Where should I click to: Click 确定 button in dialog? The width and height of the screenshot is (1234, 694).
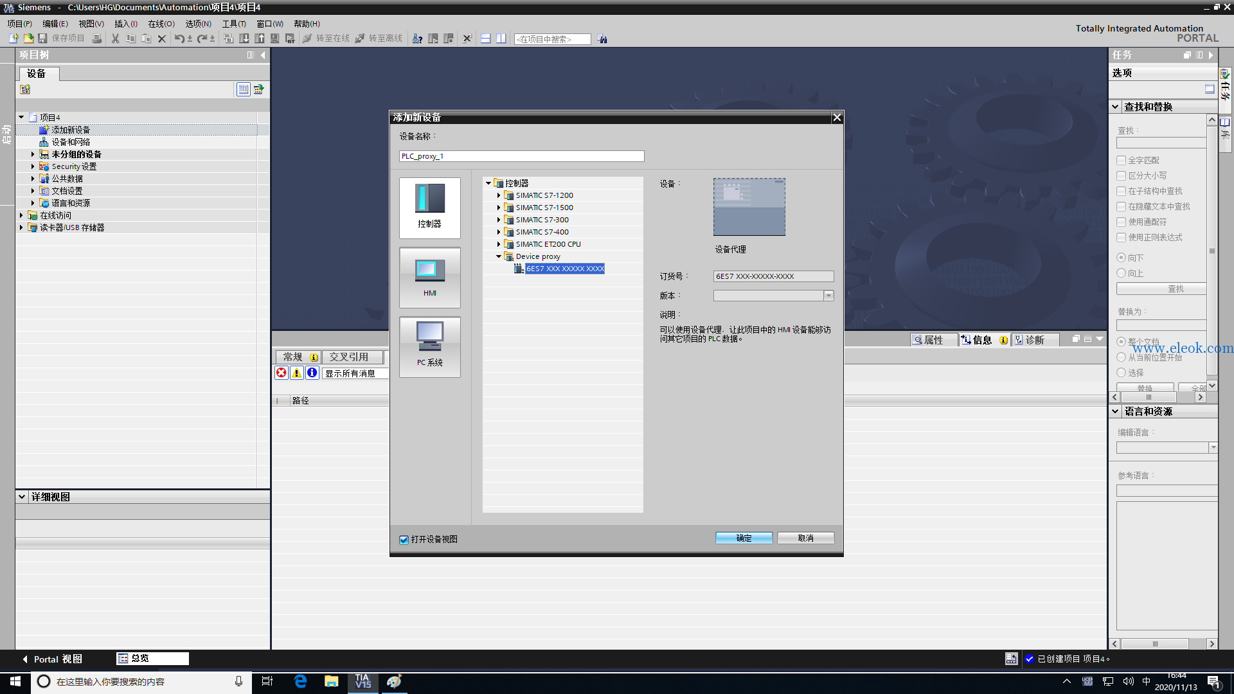coord(744,538)
